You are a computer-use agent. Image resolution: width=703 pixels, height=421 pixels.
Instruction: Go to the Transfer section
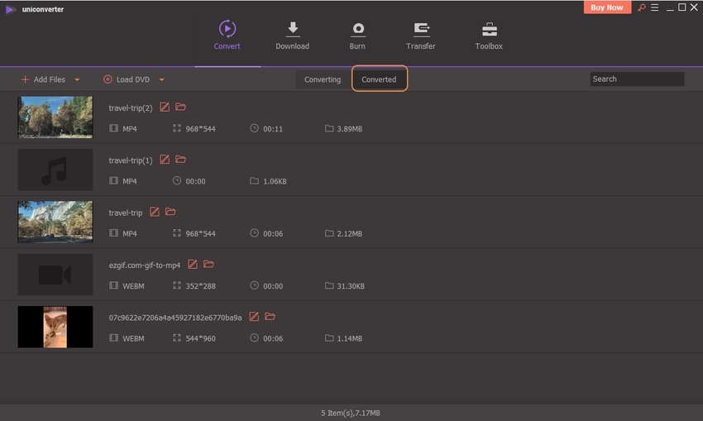click(x=421, y=36)
